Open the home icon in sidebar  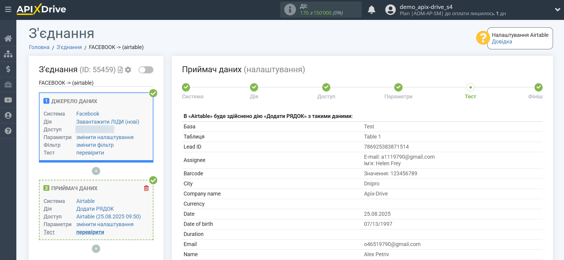(x=8, y=38)
